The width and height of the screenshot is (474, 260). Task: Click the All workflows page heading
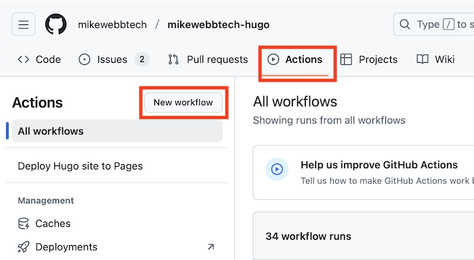tap(295, 102)
